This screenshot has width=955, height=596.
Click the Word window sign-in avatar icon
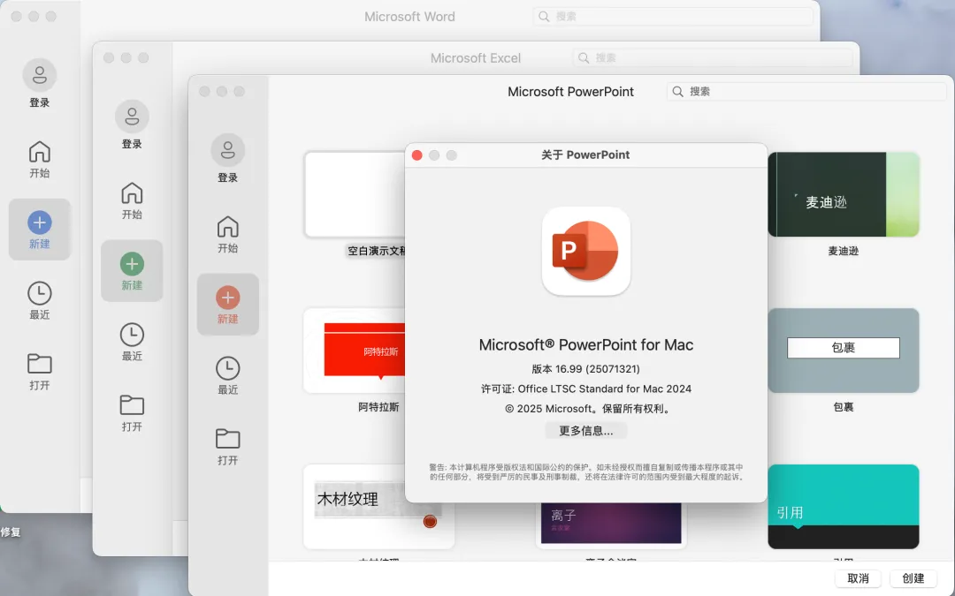coord(40,75)
